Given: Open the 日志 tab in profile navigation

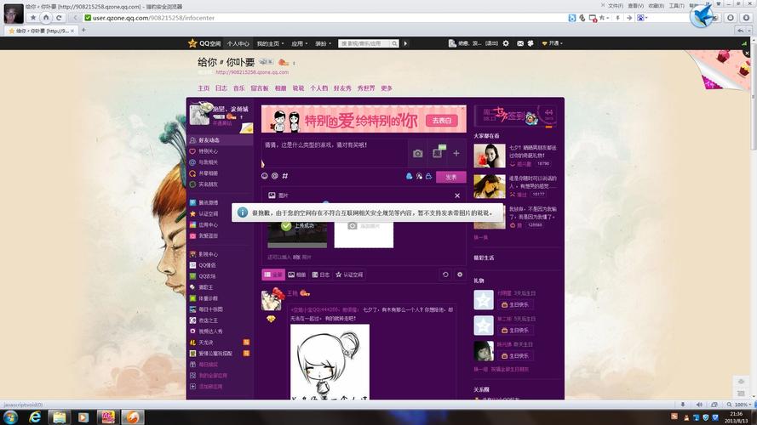Looking at the screenshot, I should (x=221, y=88).
